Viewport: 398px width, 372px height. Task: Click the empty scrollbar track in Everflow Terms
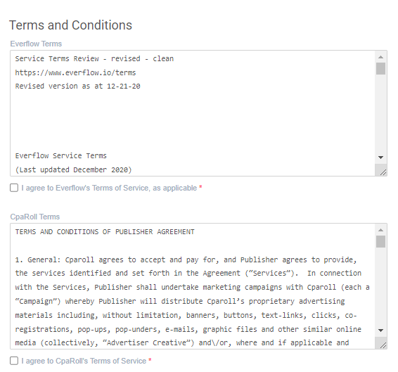[380, 114]
